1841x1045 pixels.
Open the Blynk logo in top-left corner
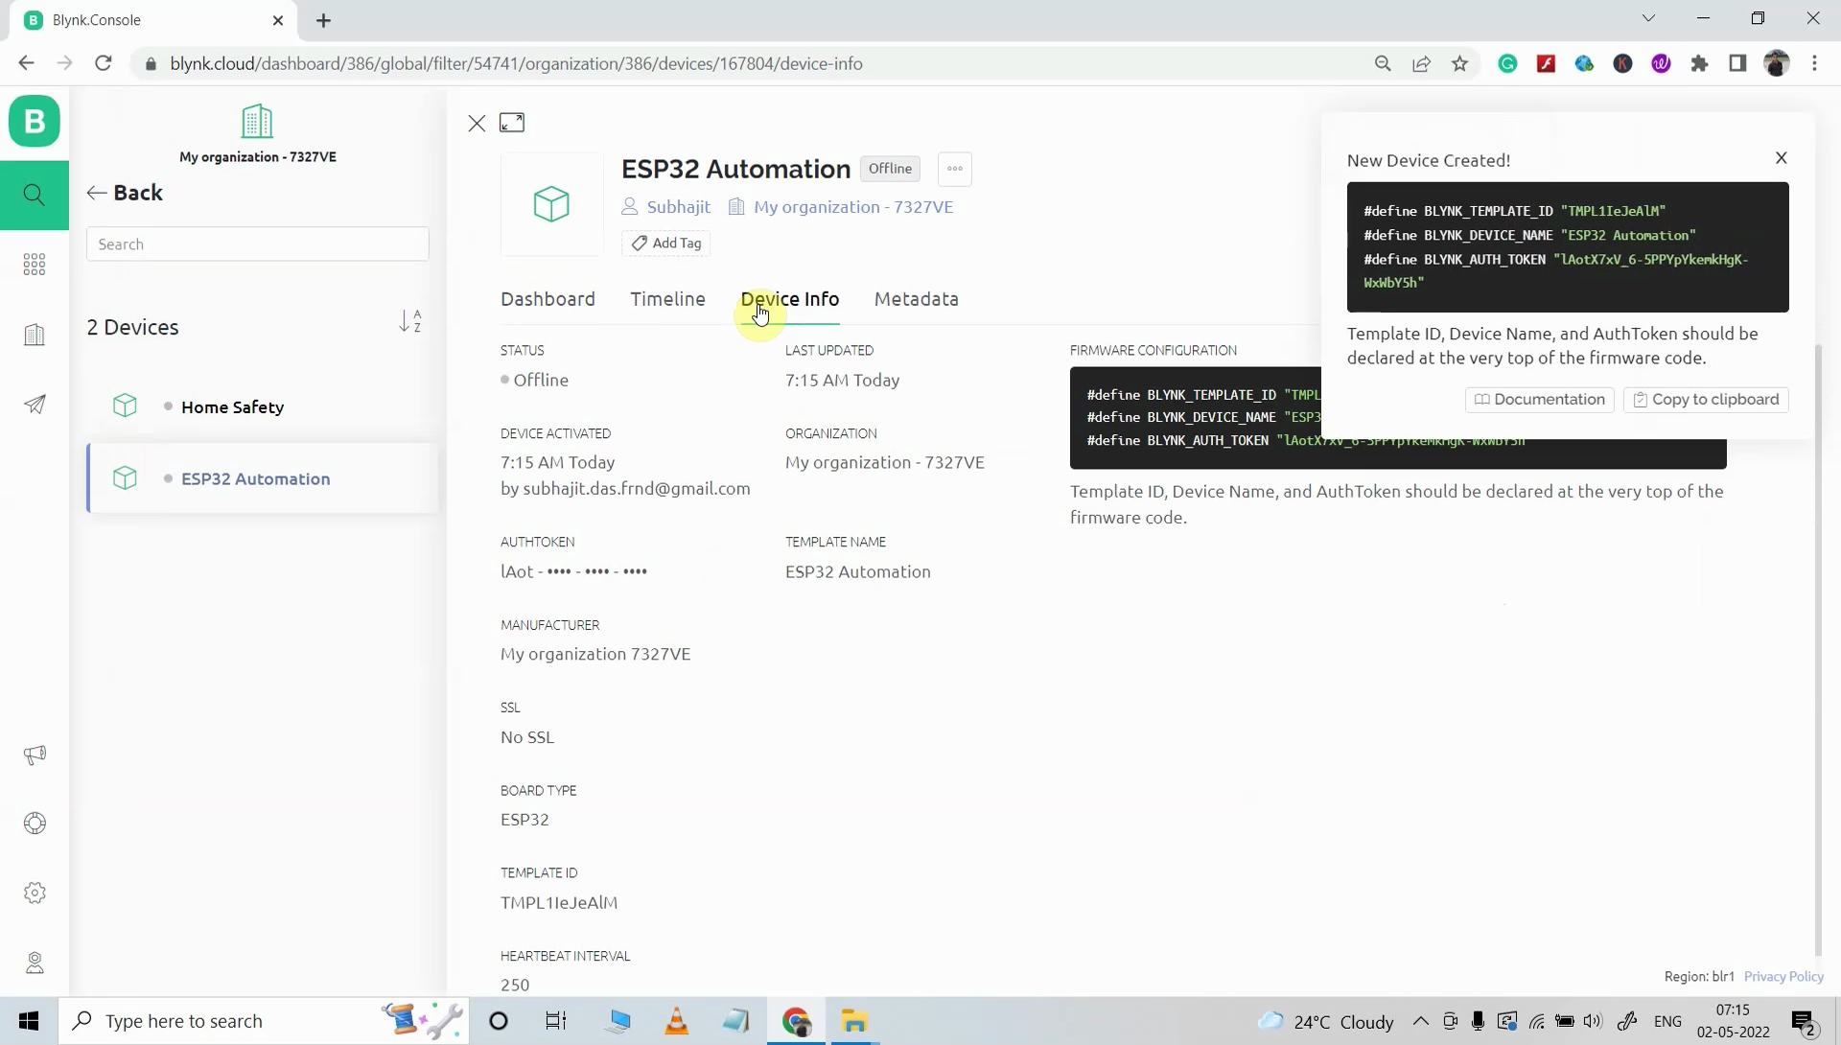pyautogui.click(x=35, y=121)
